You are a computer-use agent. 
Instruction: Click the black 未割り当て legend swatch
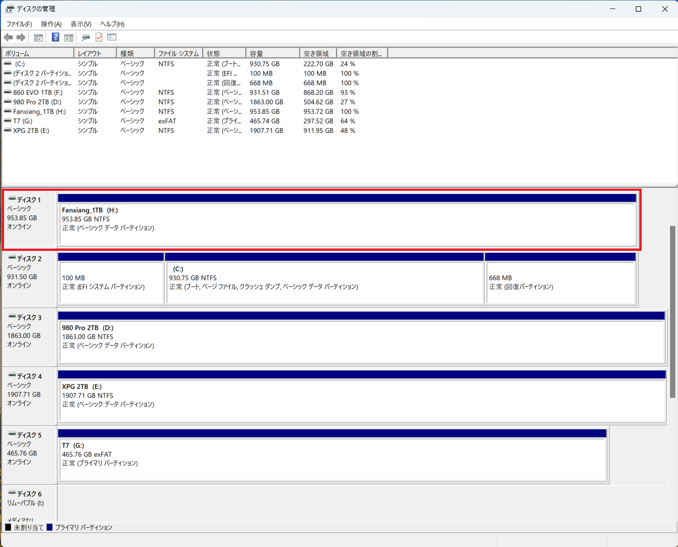(x=8, y=527)
